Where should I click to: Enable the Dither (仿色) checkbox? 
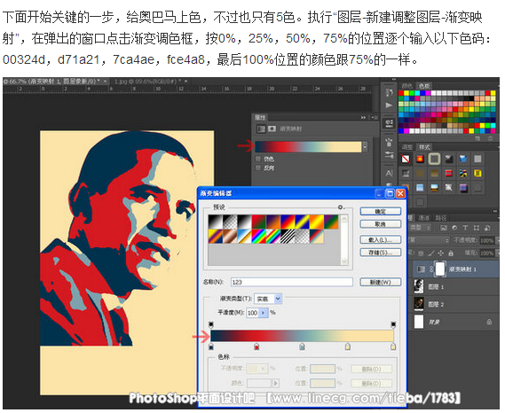click(258, 159)
